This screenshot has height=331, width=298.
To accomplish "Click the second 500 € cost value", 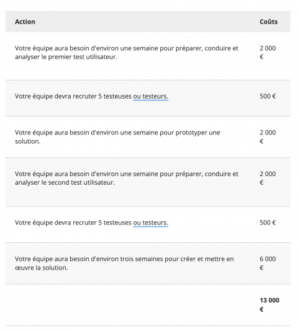I will point(268,223).
